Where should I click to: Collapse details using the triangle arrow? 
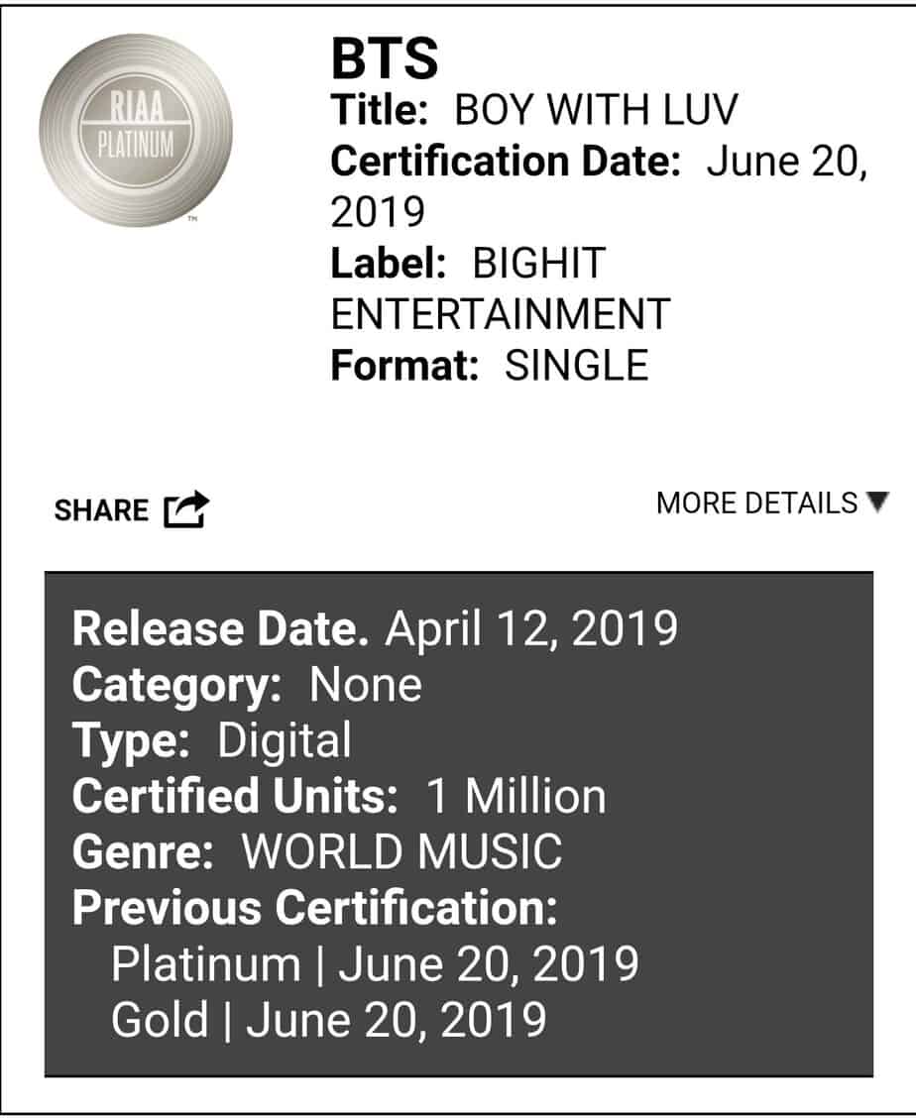click(878, 503)
